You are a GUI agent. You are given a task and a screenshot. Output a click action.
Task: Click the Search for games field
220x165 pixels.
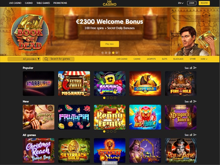point(59,59)
